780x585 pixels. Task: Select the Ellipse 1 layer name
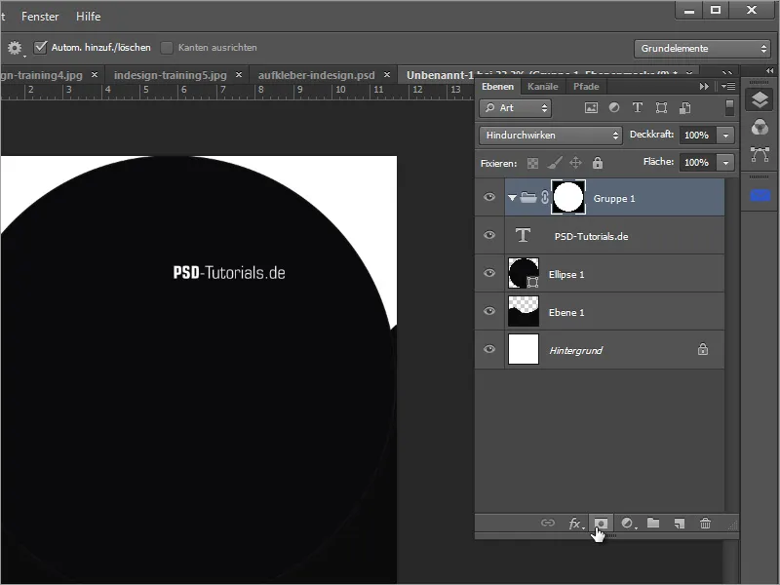pos(566,275)
